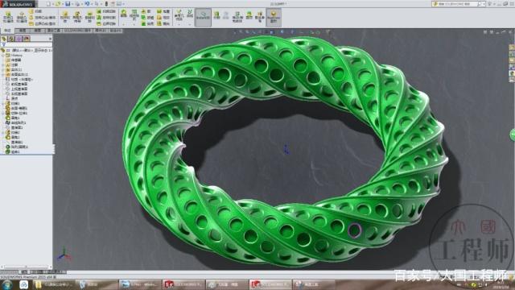The width and height of the screenshot is (515, 290).
Task: Switch to the first SOLIDWORKS taskbar window
Action: [183, 284]
